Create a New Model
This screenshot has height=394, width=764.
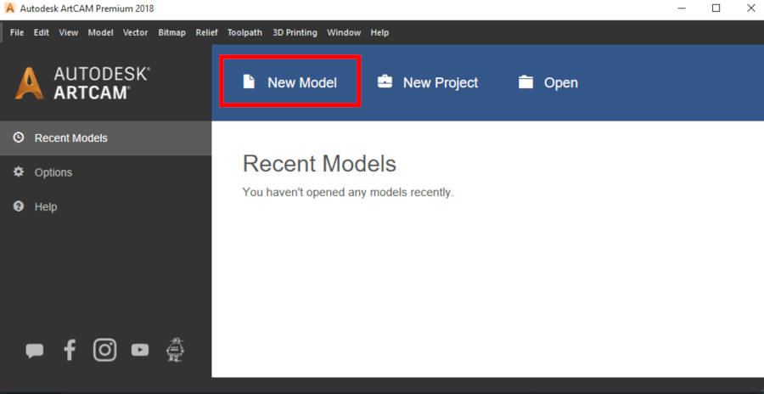tap(290, 82)
